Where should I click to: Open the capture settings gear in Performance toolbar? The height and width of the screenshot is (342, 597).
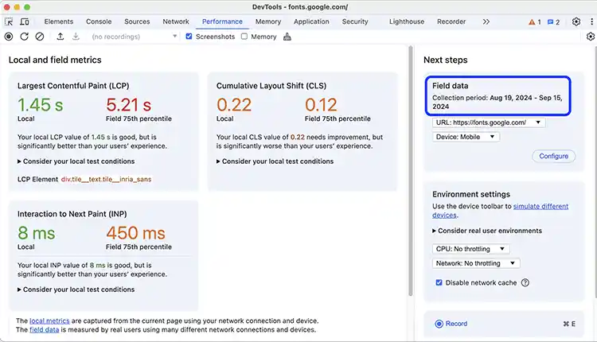coord(591,37)
